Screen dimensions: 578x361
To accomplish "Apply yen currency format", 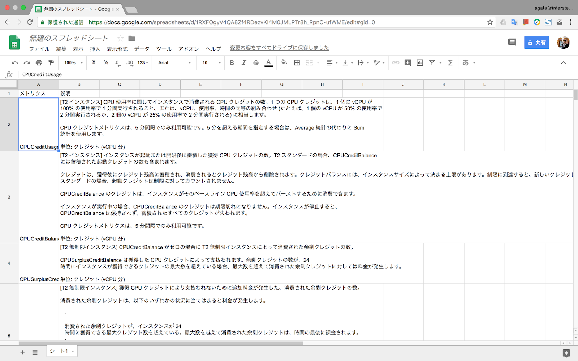I will point(94,62).
